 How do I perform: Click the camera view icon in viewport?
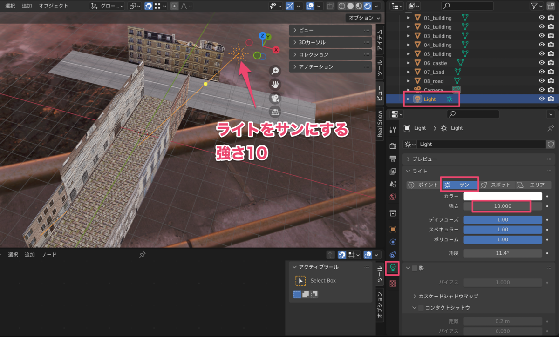(x=275, y=97)
